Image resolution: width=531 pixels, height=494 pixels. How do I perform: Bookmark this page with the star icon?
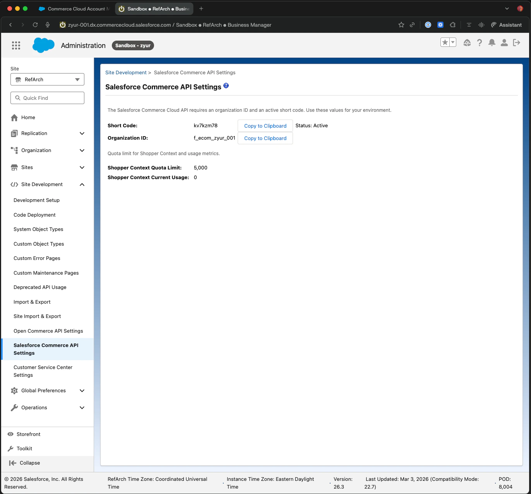pos(401,25)
